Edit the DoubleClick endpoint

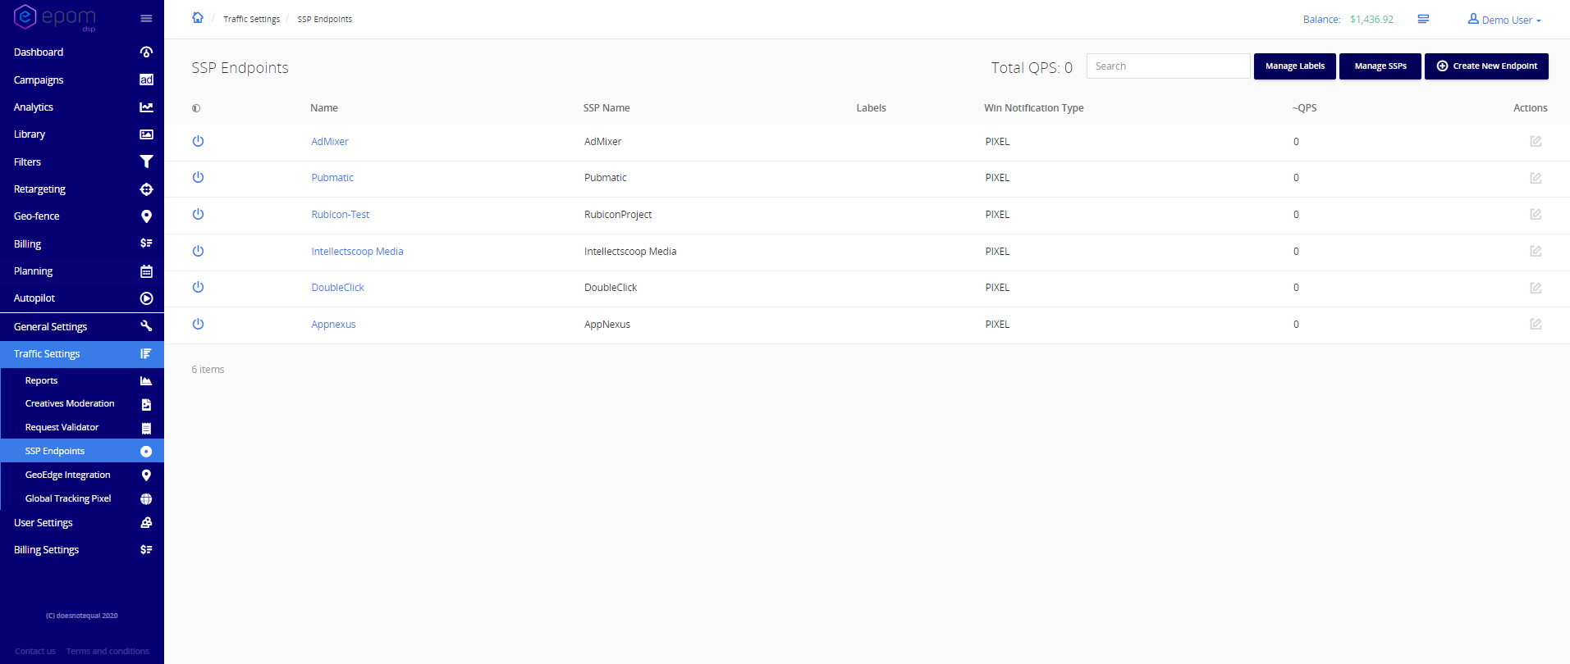coord(1536,288)
